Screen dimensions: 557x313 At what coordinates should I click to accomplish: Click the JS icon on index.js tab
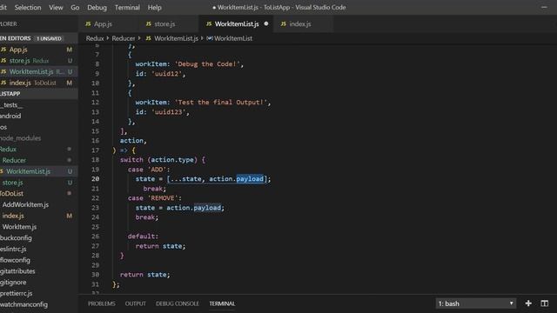point(283,24)
